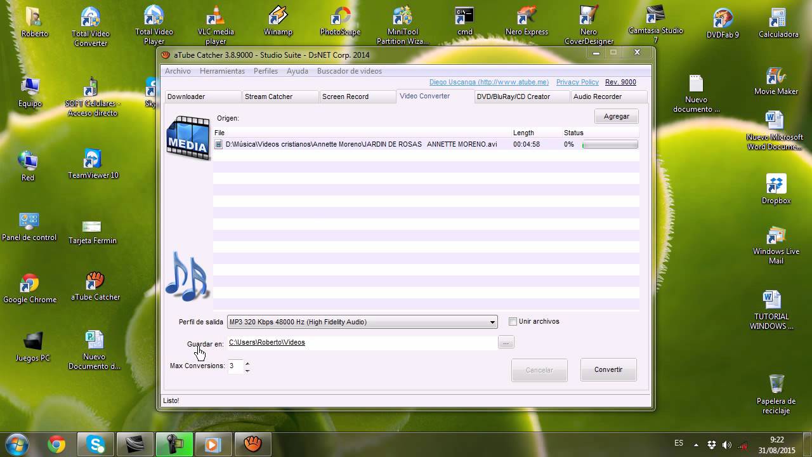This screenshot has width=812, height=457.
Task: Open MiniTool Partition Wizard shortcut
Action: (x=403, y=25)
